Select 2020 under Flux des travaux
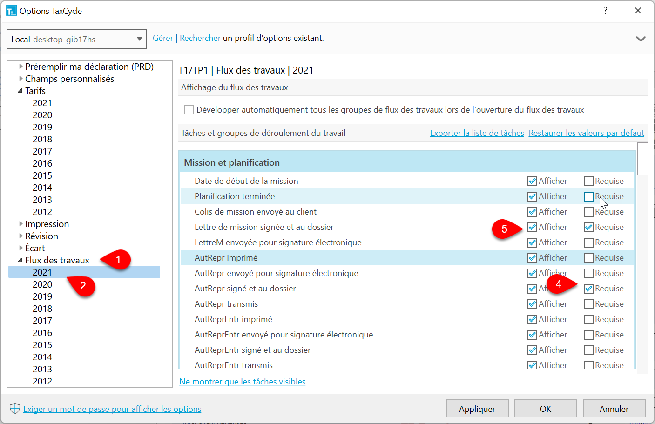 pos(42,284)
